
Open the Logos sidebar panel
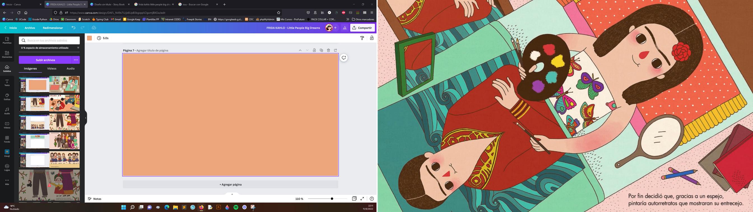tap(7, 167)
